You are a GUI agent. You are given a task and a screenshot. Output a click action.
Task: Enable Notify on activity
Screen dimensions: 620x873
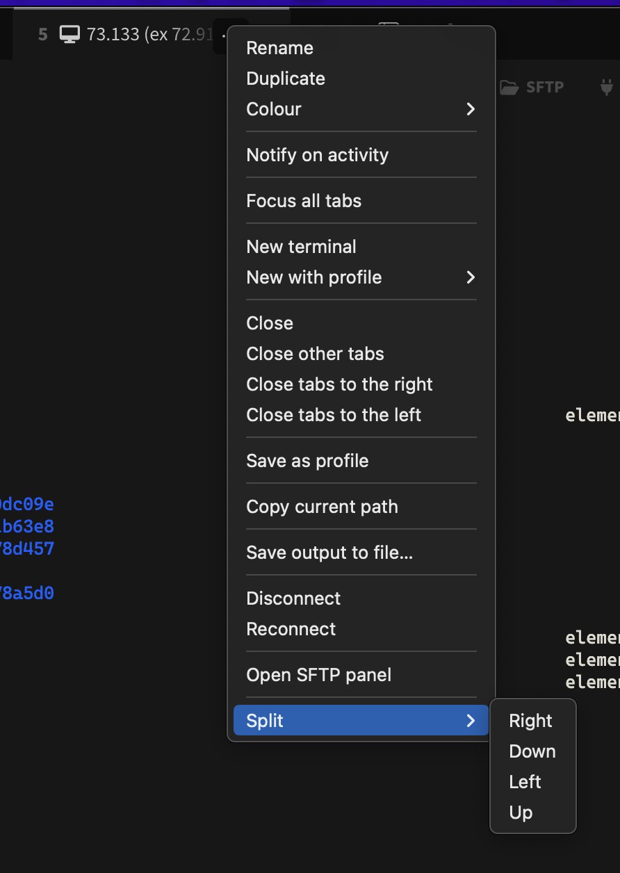(x=317, y=155)
